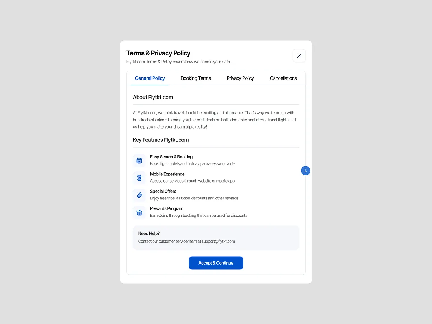This screenshot has height=324, width=432.
Task: Select the General Policy tab
Action: point(150,78)
